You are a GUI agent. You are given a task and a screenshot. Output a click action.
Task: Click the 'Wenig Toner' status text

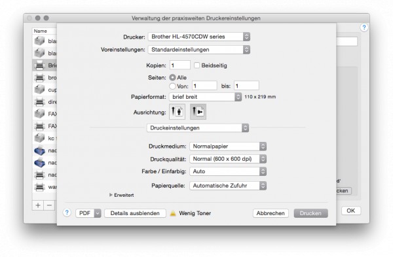pos(195,213)
